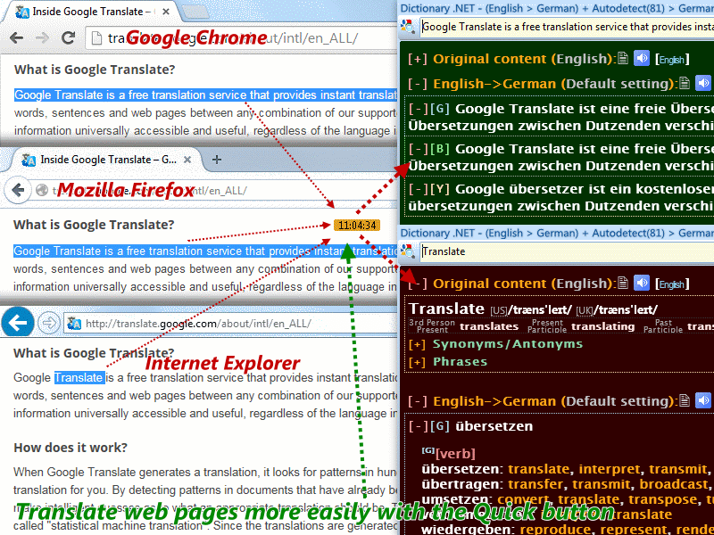714x535 pixels.
Task: Play English->German speaker icon in maroon panel
Action: [x=703, y=400]
